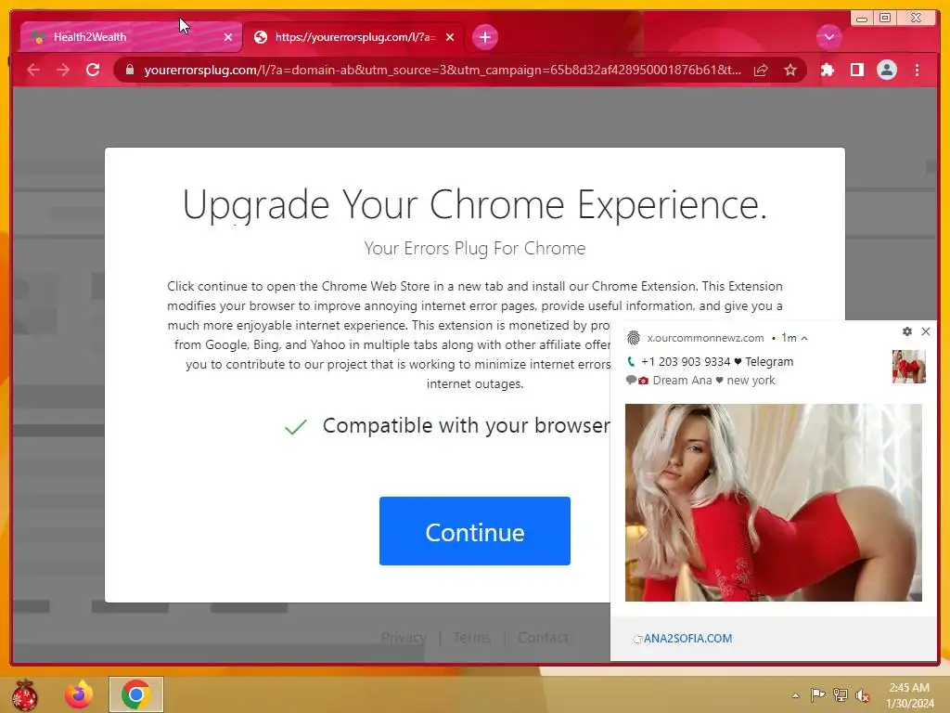Screen dimensions: 950x713
Task: Open Action Center flag icon in tray
Action: (x=817, y=694)
